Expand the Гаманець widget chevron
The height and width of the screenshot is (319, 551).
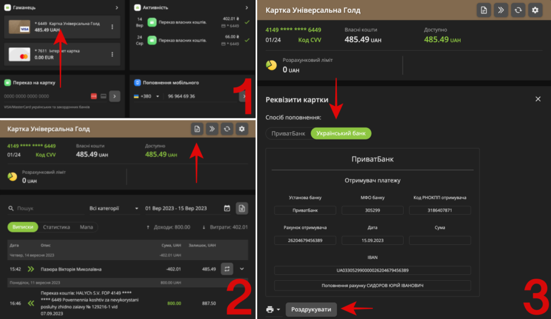[x=117, y=8]
